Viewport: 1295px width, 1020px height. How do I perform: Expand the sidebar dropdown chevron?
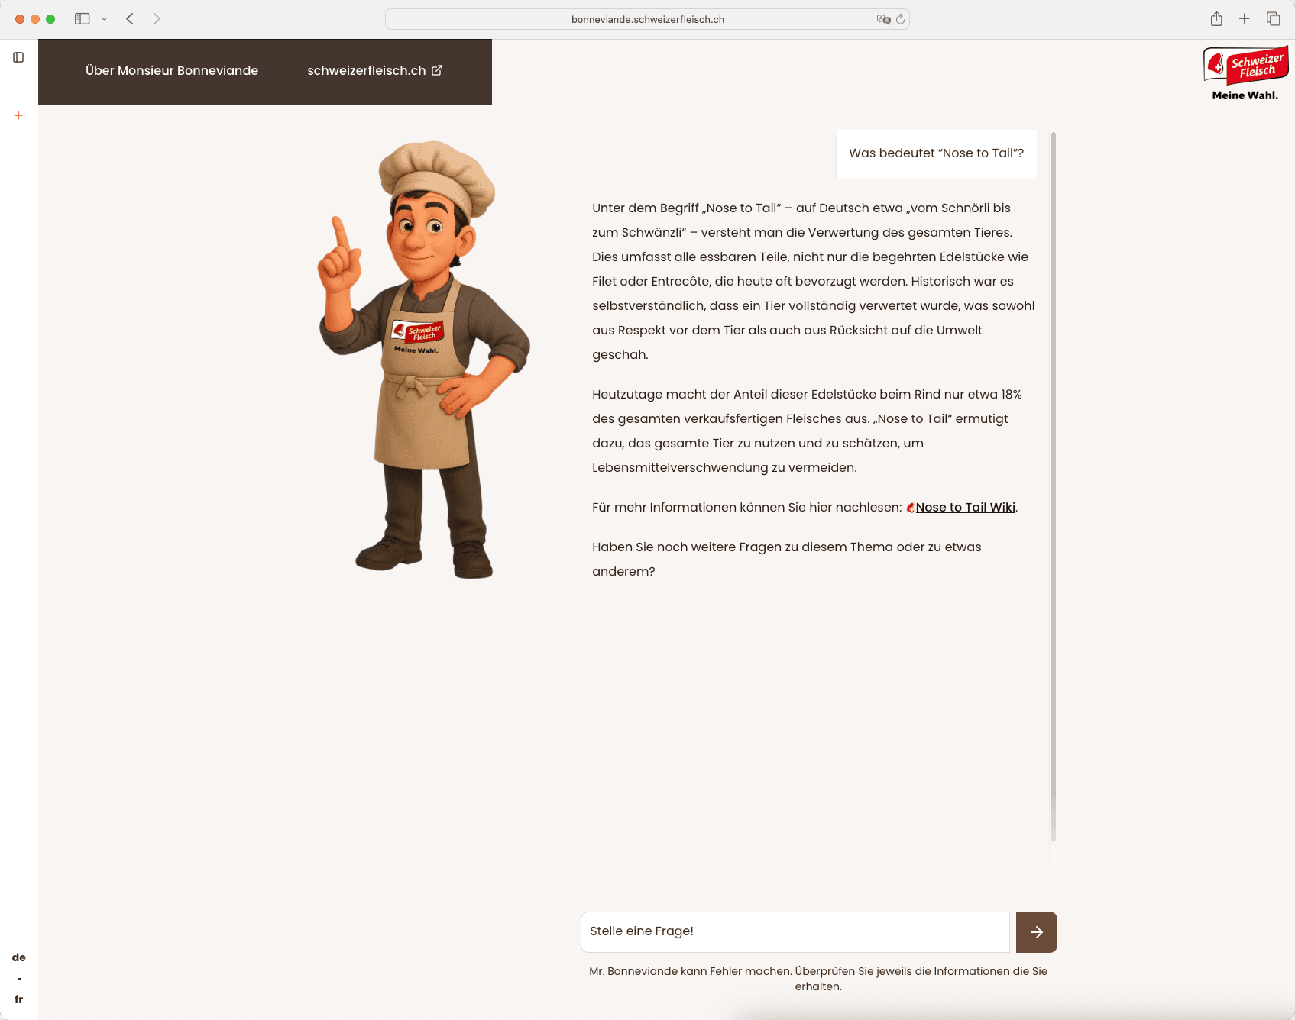click(x=105, y=19)
